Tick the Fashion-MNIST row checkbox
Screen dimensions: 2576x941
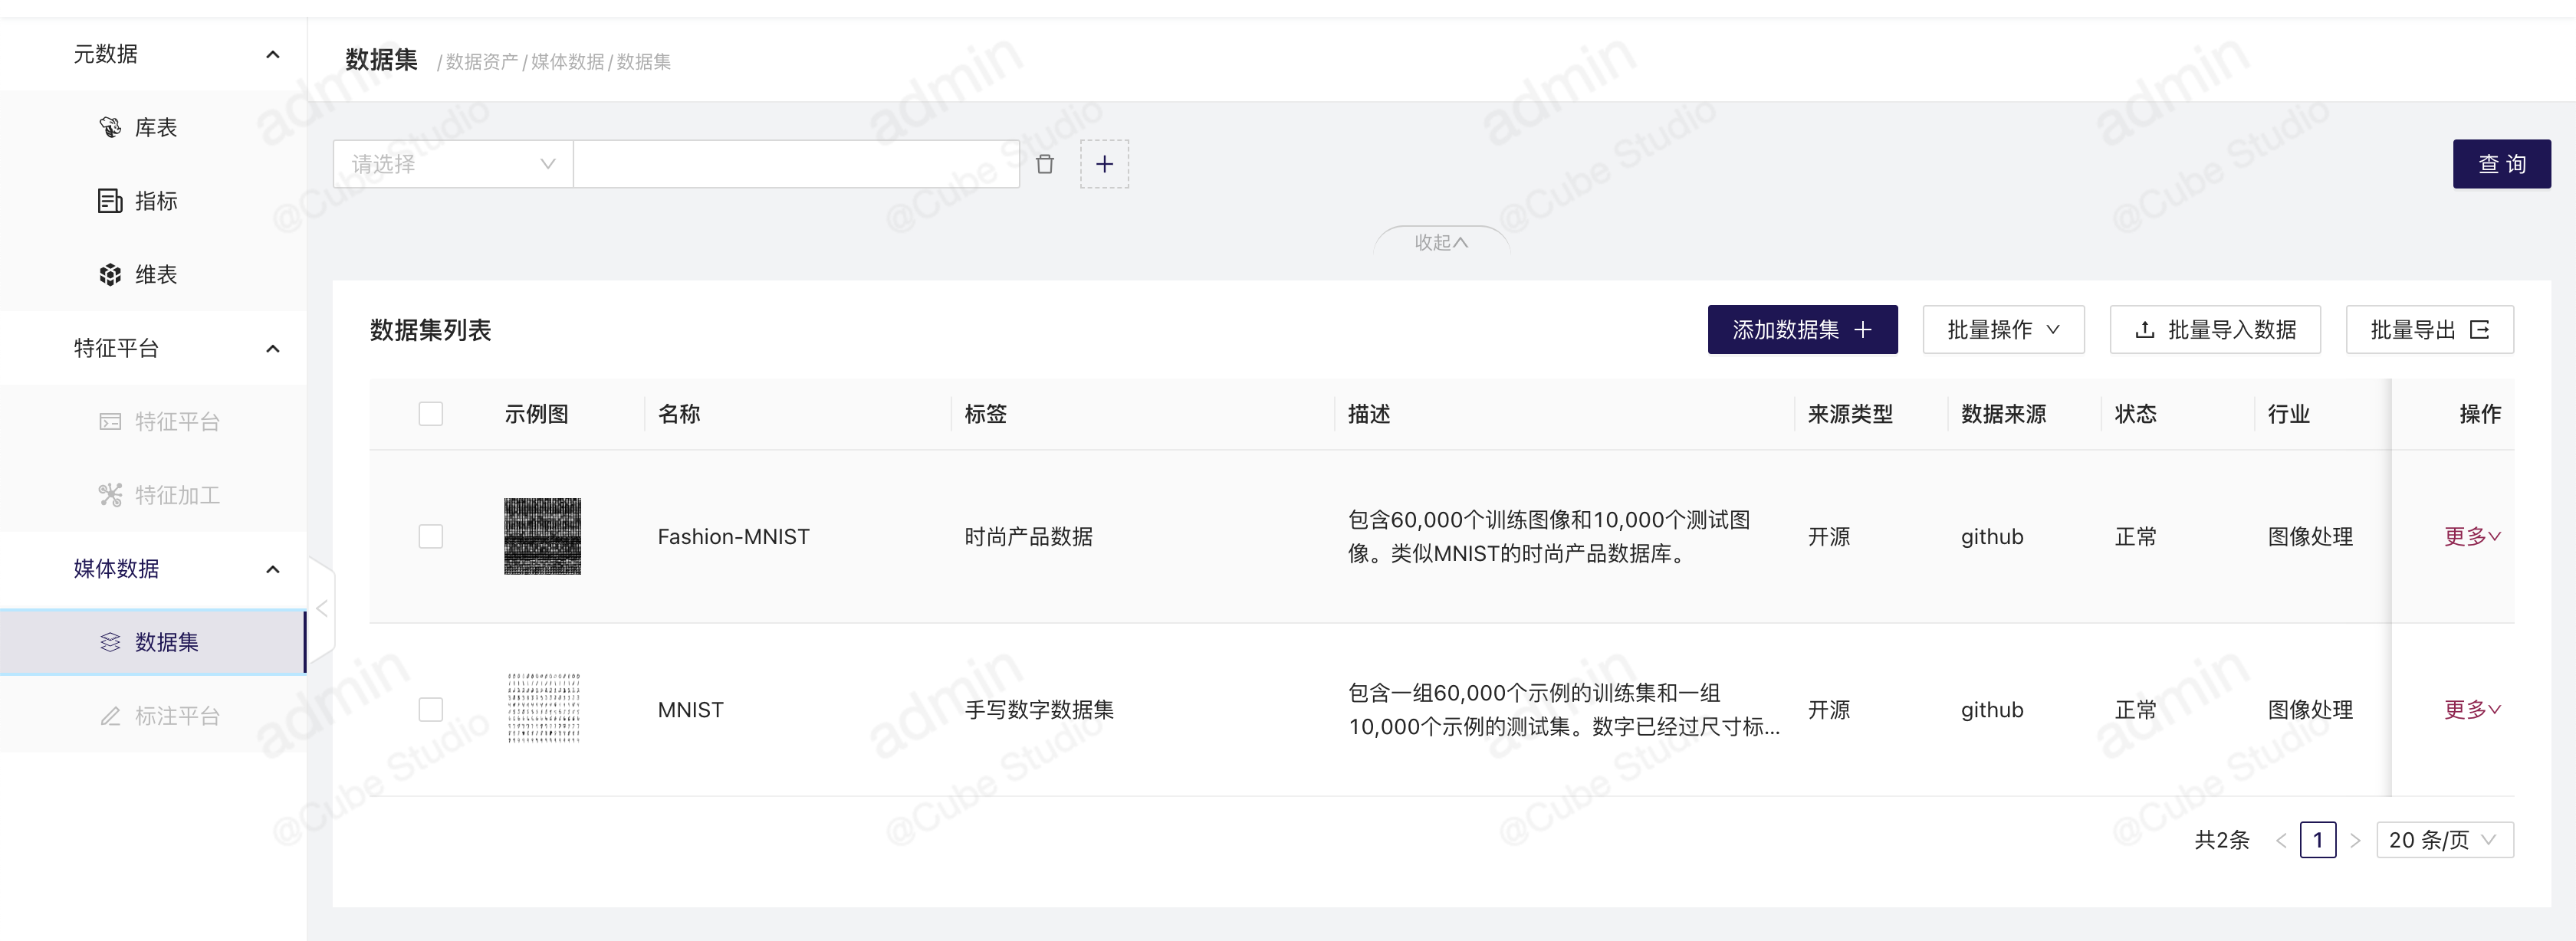[x=431, y=537]
